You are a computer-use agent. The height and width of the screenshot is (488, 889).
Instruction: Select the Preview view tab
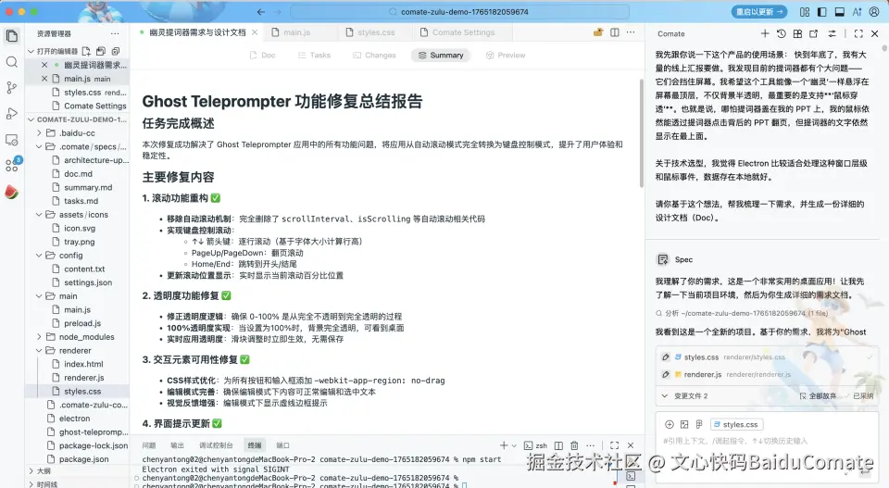(x=506, y=55)
